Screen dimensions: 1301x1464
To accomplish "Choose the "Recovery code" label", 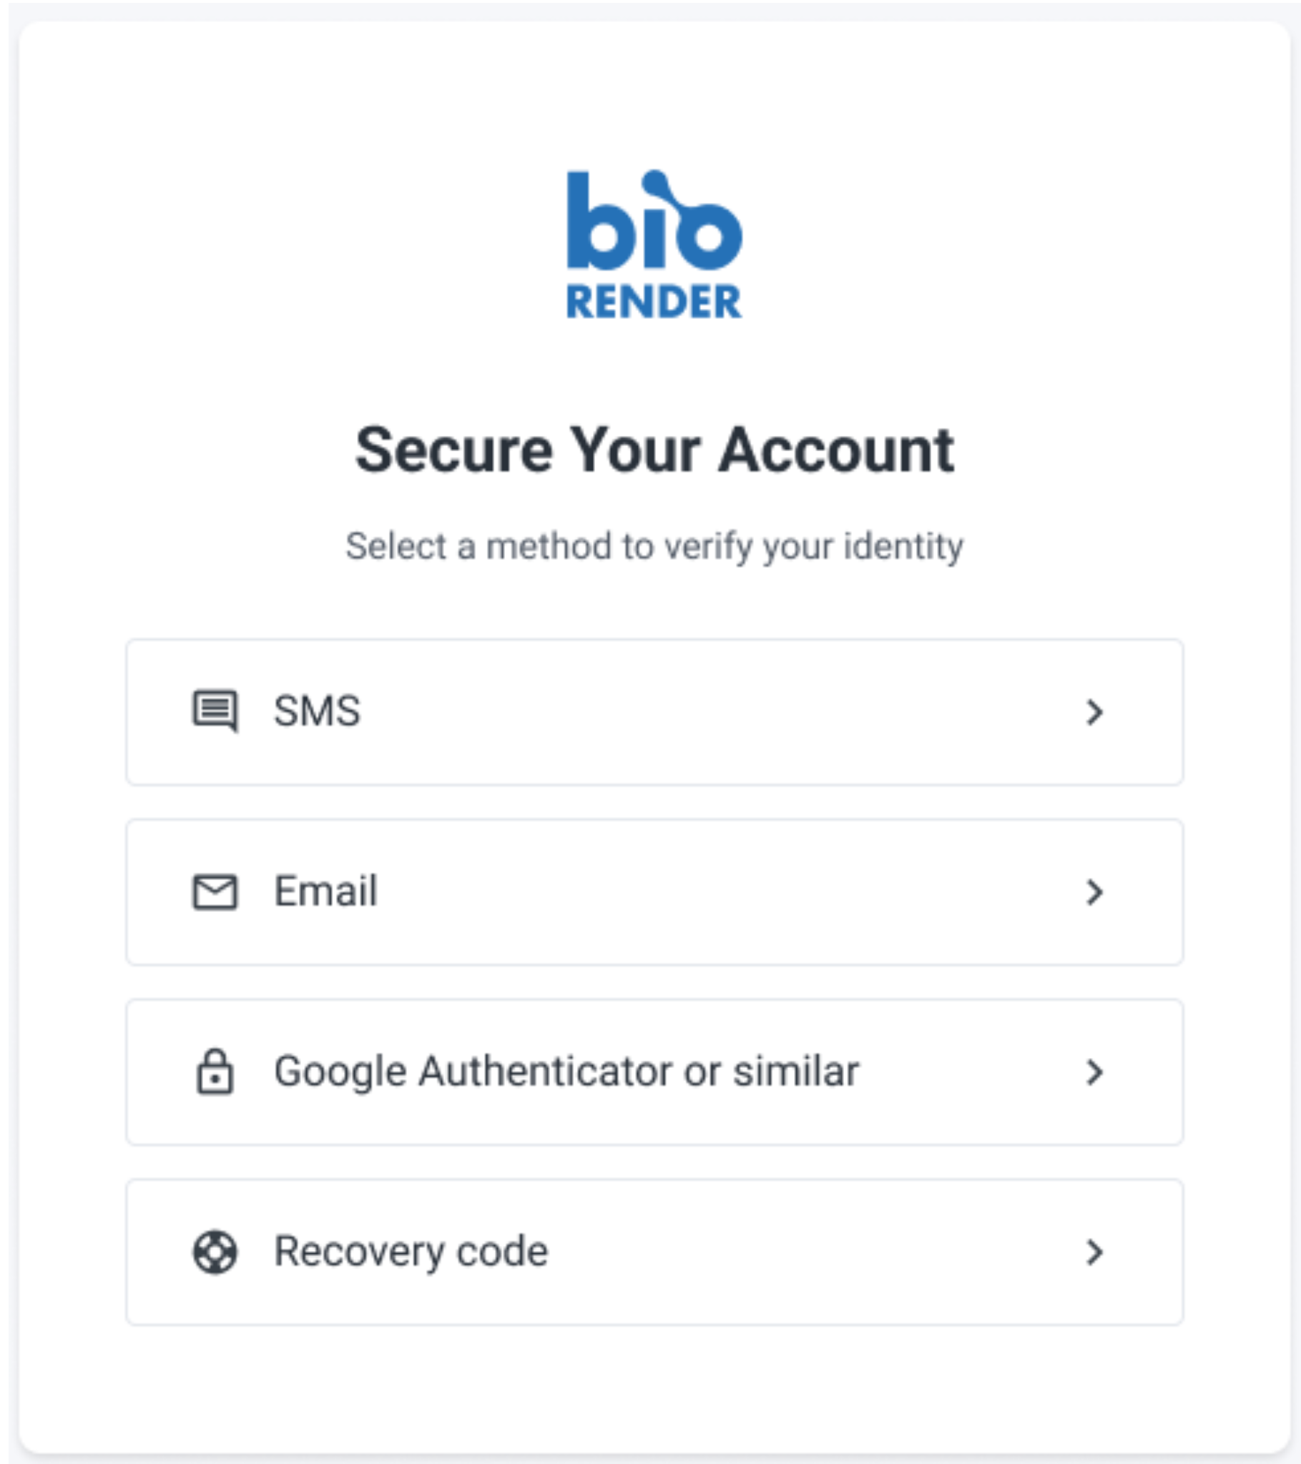I will click(x=411, y=1252).
